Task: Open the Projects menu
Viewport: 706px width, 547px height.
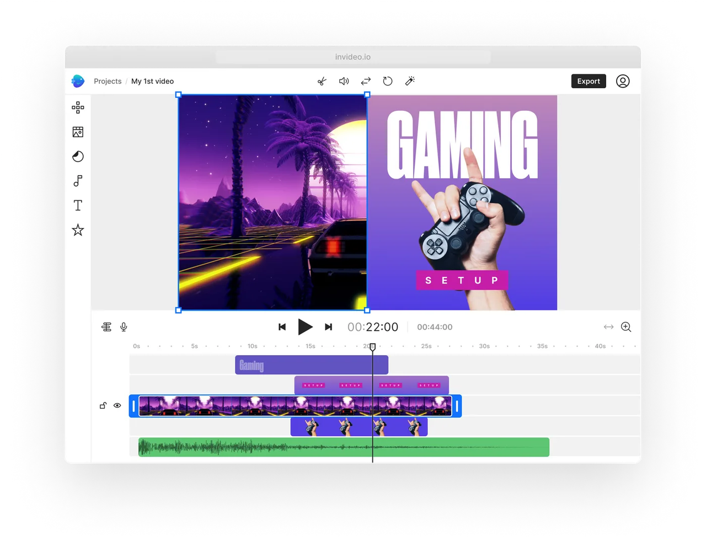Action: (x=108, y=81)
